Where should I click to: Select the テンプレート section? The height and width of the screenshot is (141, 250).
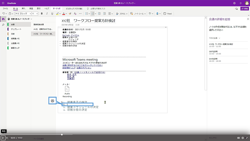pos(19,29)
